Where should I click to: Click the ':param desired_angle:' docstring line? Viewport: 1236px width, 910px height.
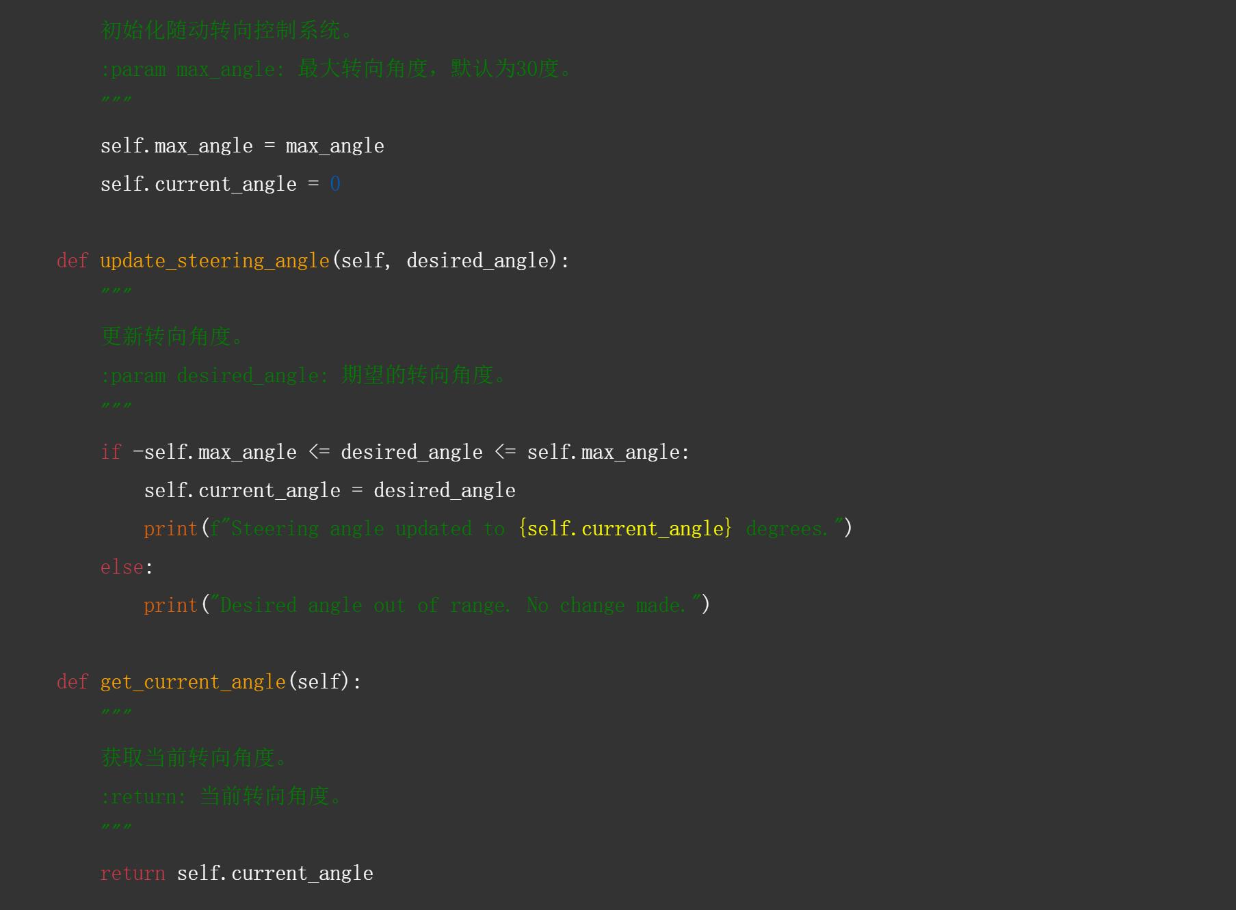(x=302, y=375)
